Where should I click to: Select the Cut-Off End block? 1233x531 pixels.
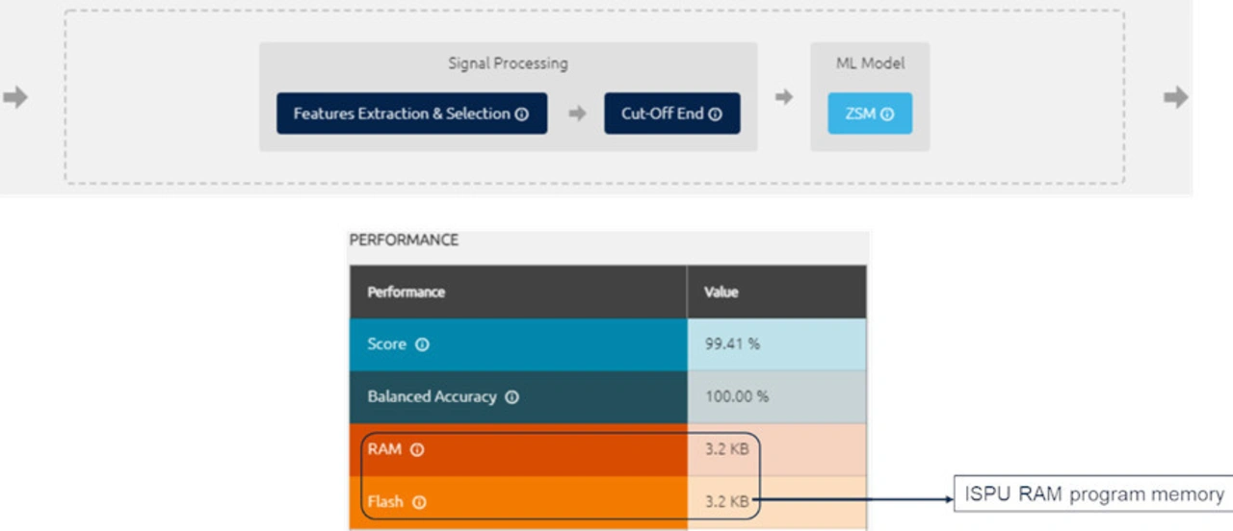point(661,114)
